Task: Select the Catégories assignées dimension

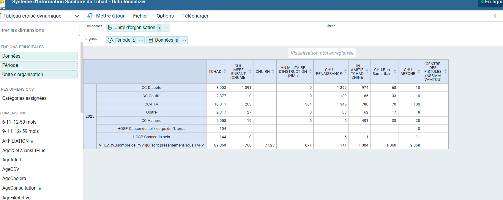Action: (x=24, y=98)
